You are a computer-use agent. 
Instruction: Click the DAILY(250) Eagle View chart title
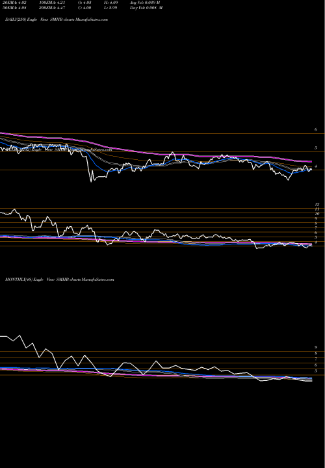point(57,19)
